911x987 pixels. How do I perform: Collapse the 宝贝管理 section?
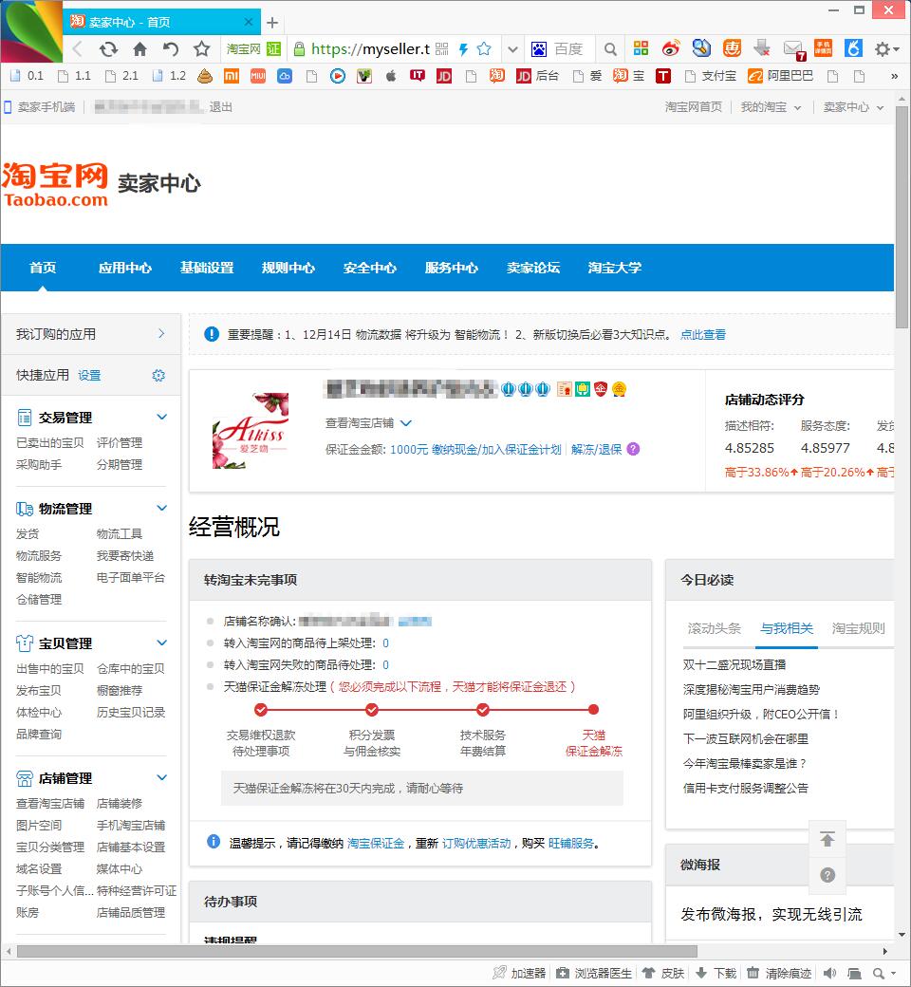(162, 642)
